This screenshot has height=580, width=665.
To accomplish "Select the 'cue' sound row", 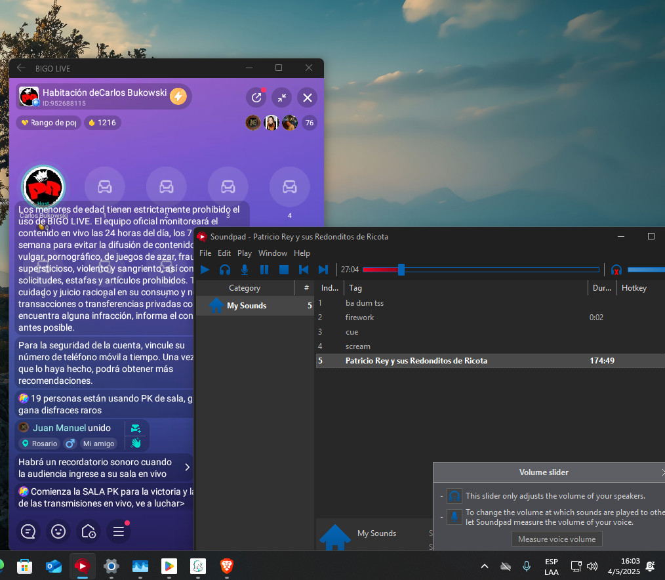I will click(x=491, y=332).
